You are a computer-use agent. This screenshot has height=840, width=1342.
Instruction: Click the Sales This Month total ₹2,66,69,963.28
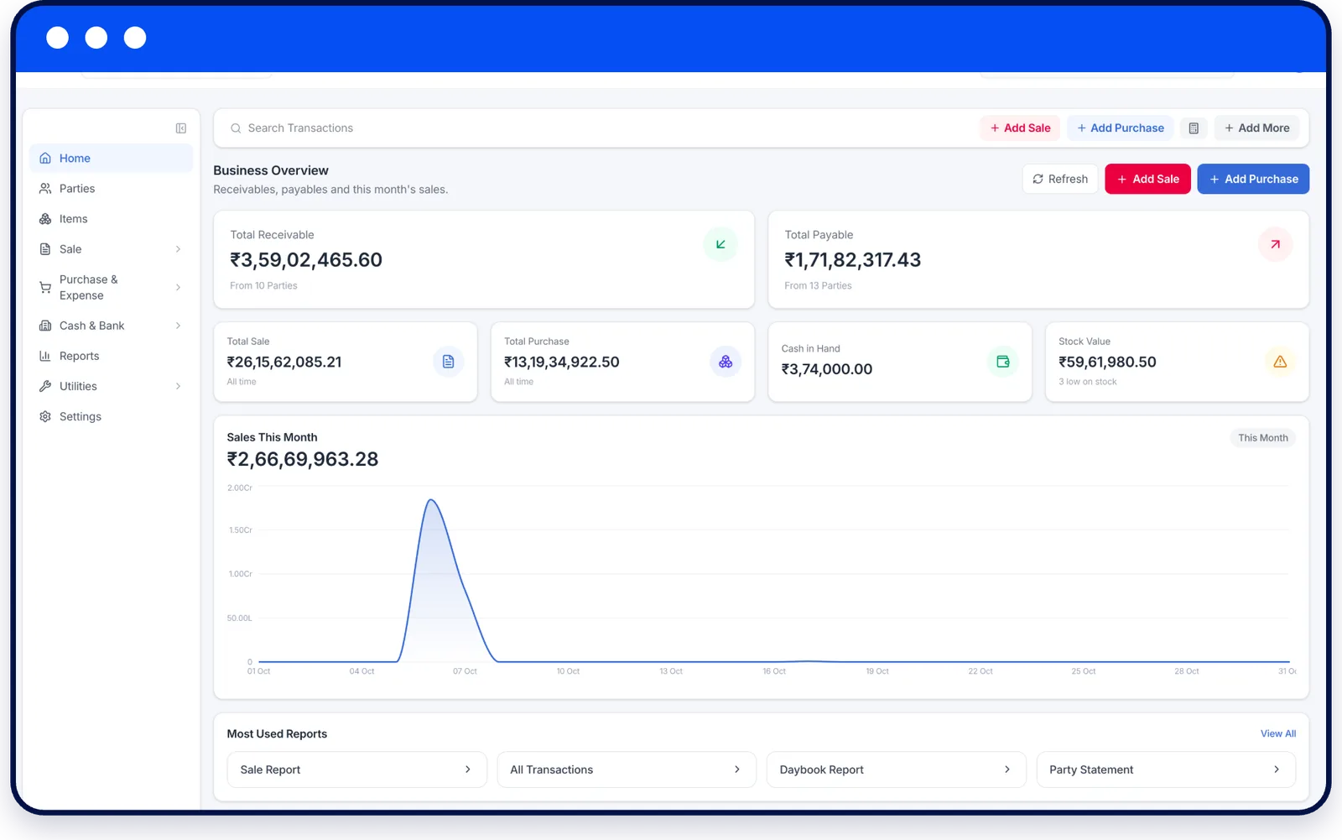(303, 460)
